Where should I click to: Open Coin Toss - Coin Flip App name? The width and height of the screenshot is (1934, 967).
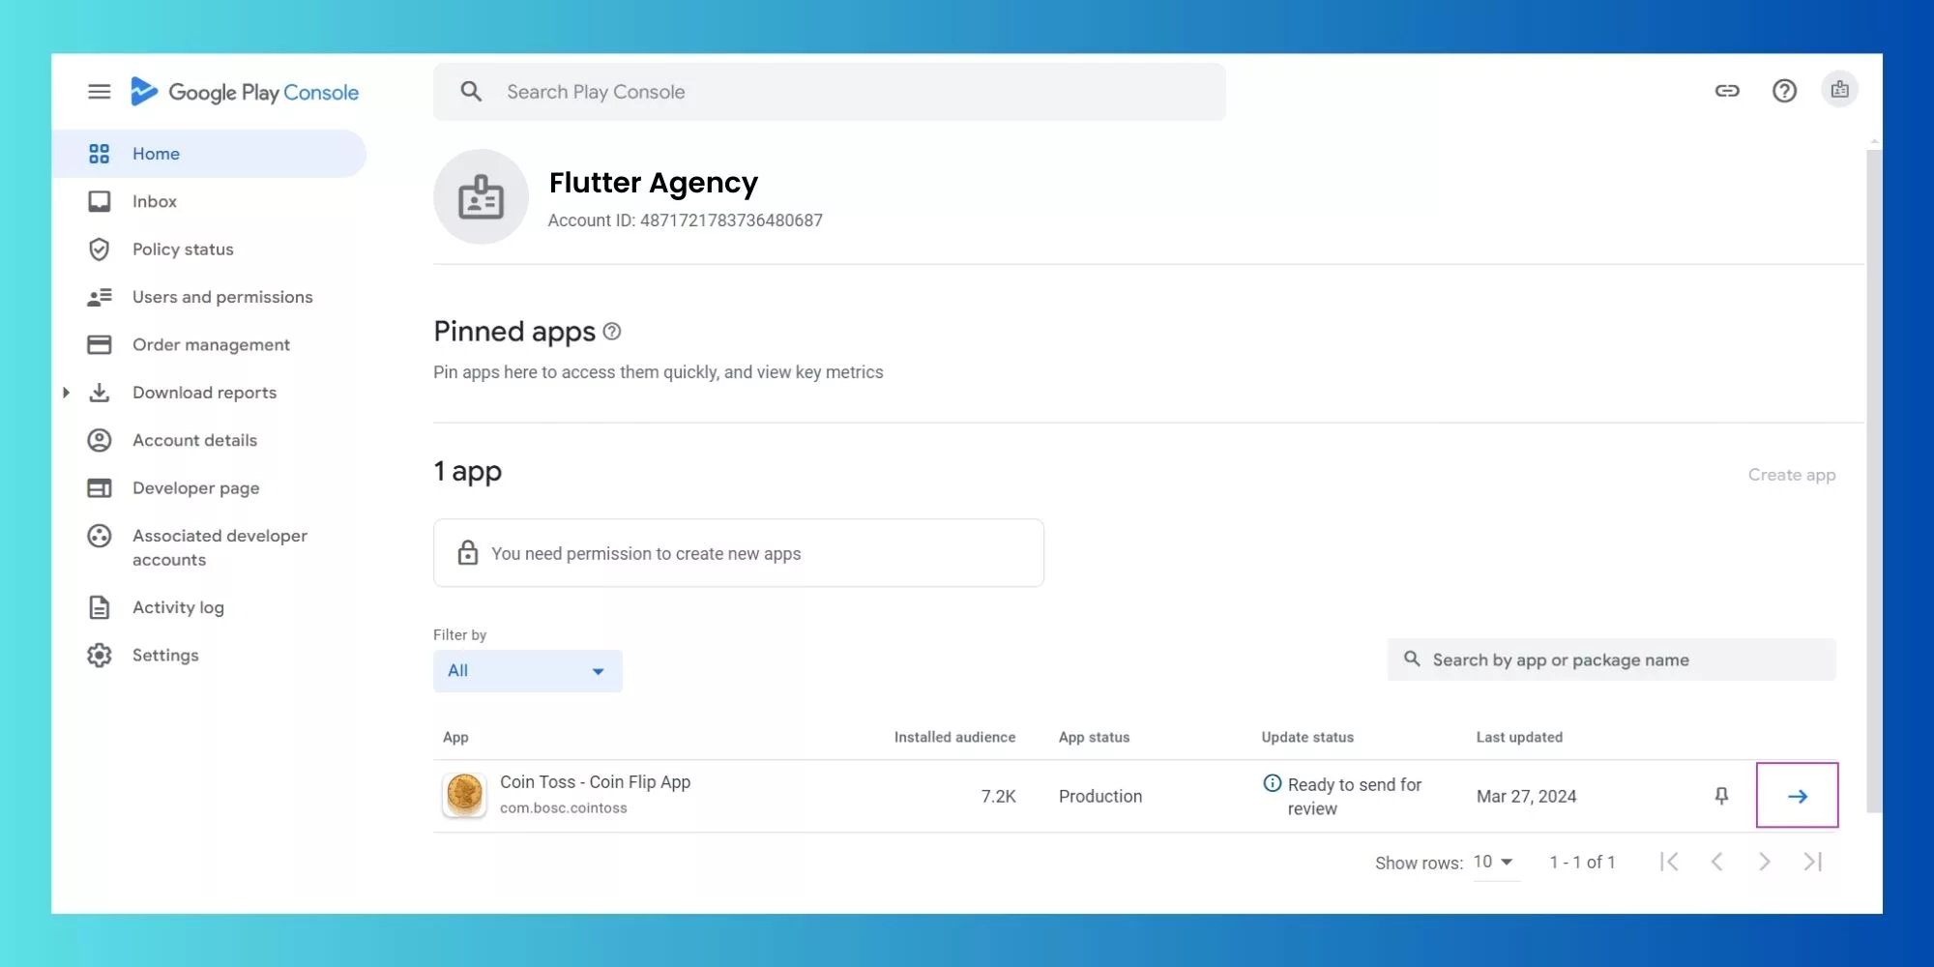595,781
